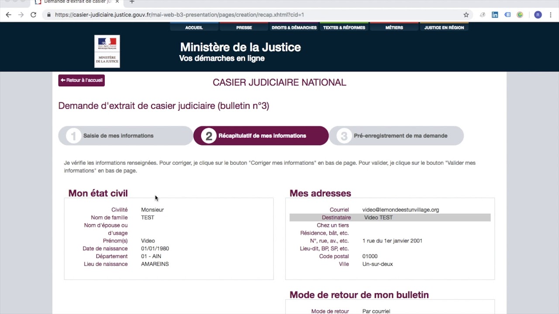Click Mode de retour de mon bulletin heading
This screenshot has height=314, width=559.
pos(359,295)
